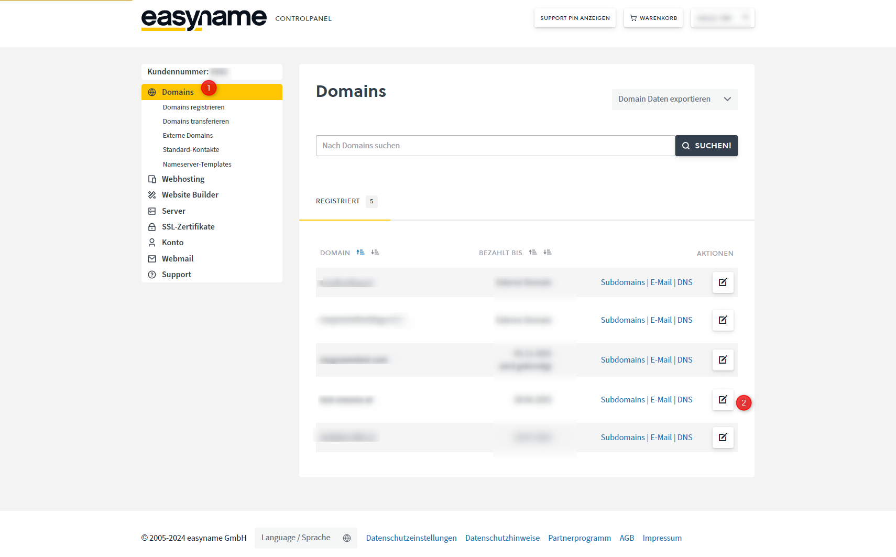
Task: Open the Warenkorb shopping cart
Action: tap(653, 18)
